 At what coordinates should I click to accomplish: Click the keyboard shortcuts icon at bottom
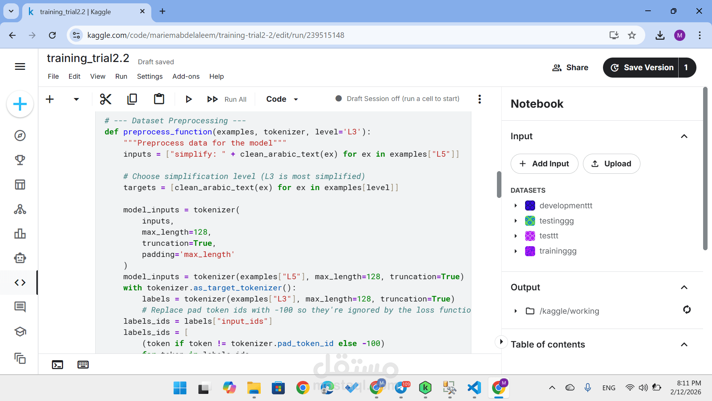coord(83,365)
